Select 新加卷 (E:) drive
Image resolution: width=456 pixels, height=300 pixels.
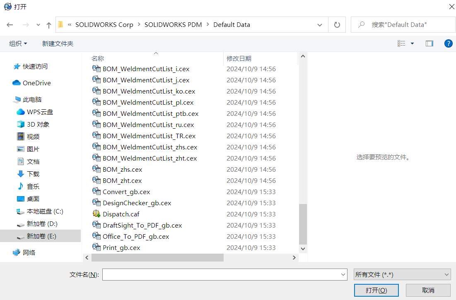click(x=41, y=236)
